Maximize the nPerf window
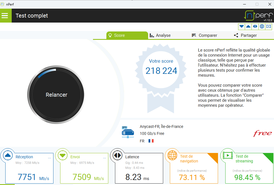274x185 pixels. (257, 4)
